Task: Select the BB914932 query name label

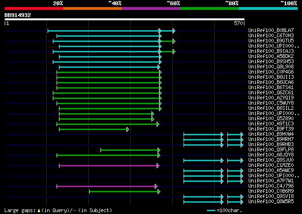Action: click(18, 15)
